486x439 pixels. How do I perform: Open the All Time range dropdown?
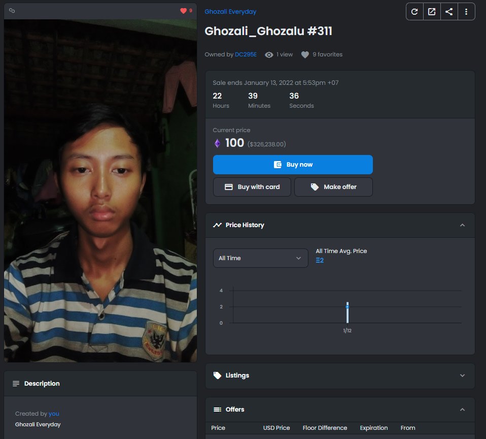[x=260, y=258]
